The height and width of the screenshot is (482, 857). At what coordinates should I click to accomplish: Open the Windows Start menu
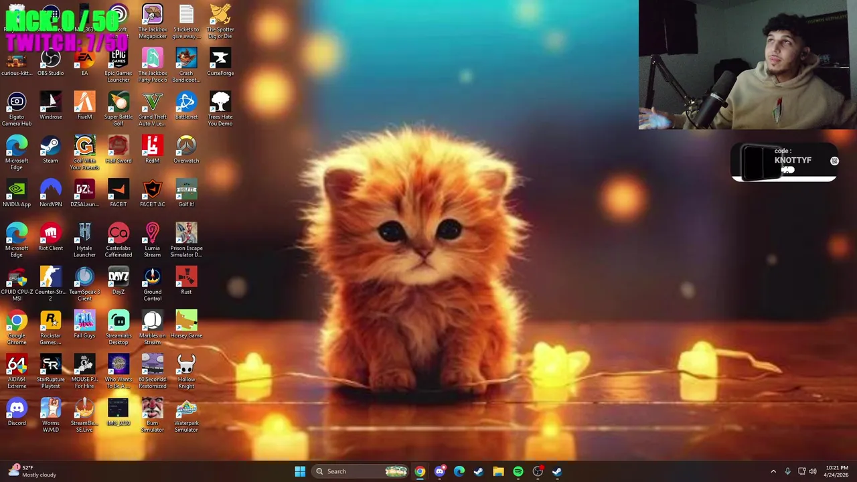(300, 471)
